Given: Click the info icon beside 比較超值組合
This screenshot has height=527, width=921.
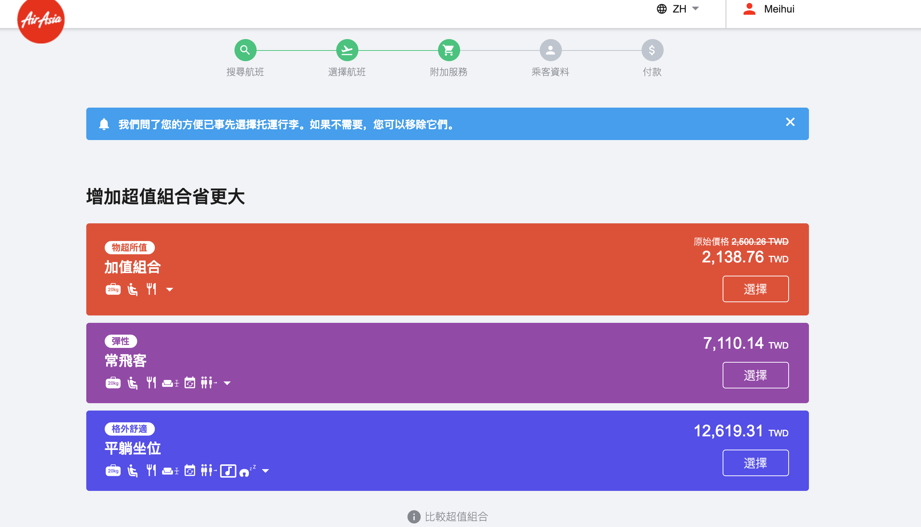Looking at the screenshot, I should tap(414, 517).
